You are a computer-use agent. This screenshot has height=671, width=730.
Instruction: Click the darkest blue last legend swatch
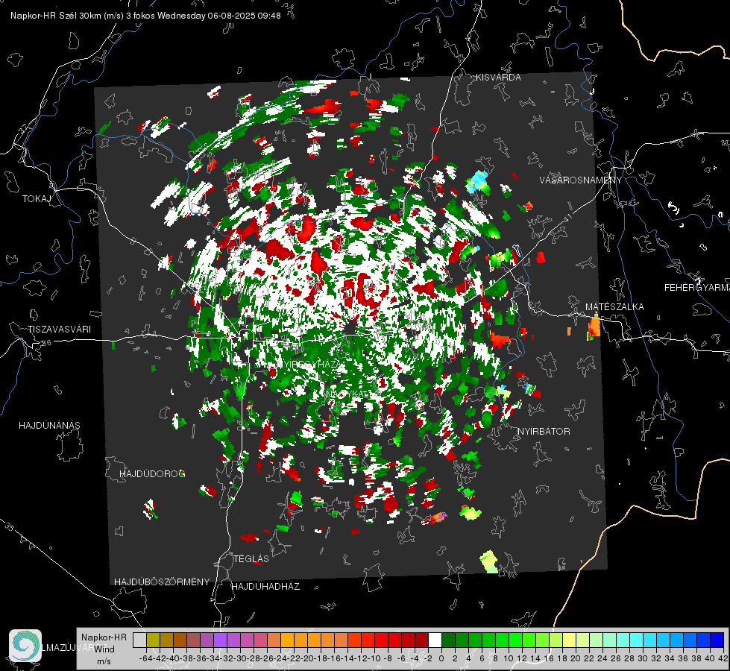pyautogui.click(x=717, y=640)
